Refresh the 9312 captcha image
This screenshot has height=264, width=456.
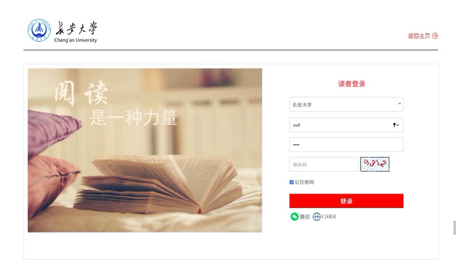[x=375, y=164]
